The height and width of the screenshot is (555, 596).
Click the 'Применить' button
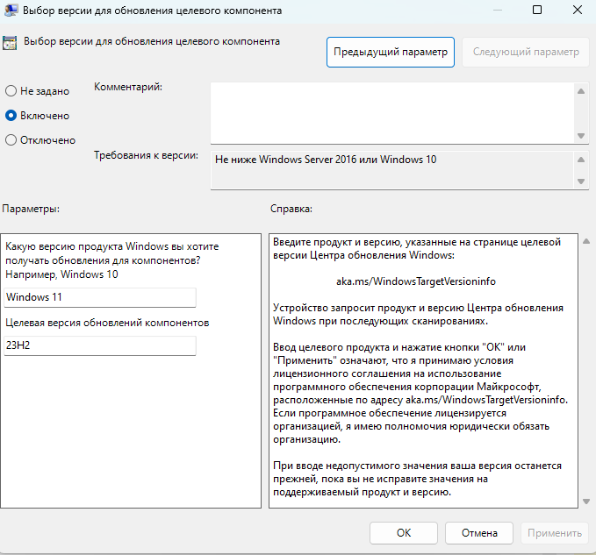coord(555,533)
